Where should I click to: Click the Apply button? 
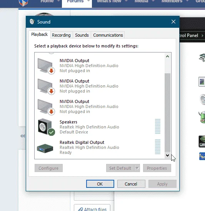tap(162, 184)
